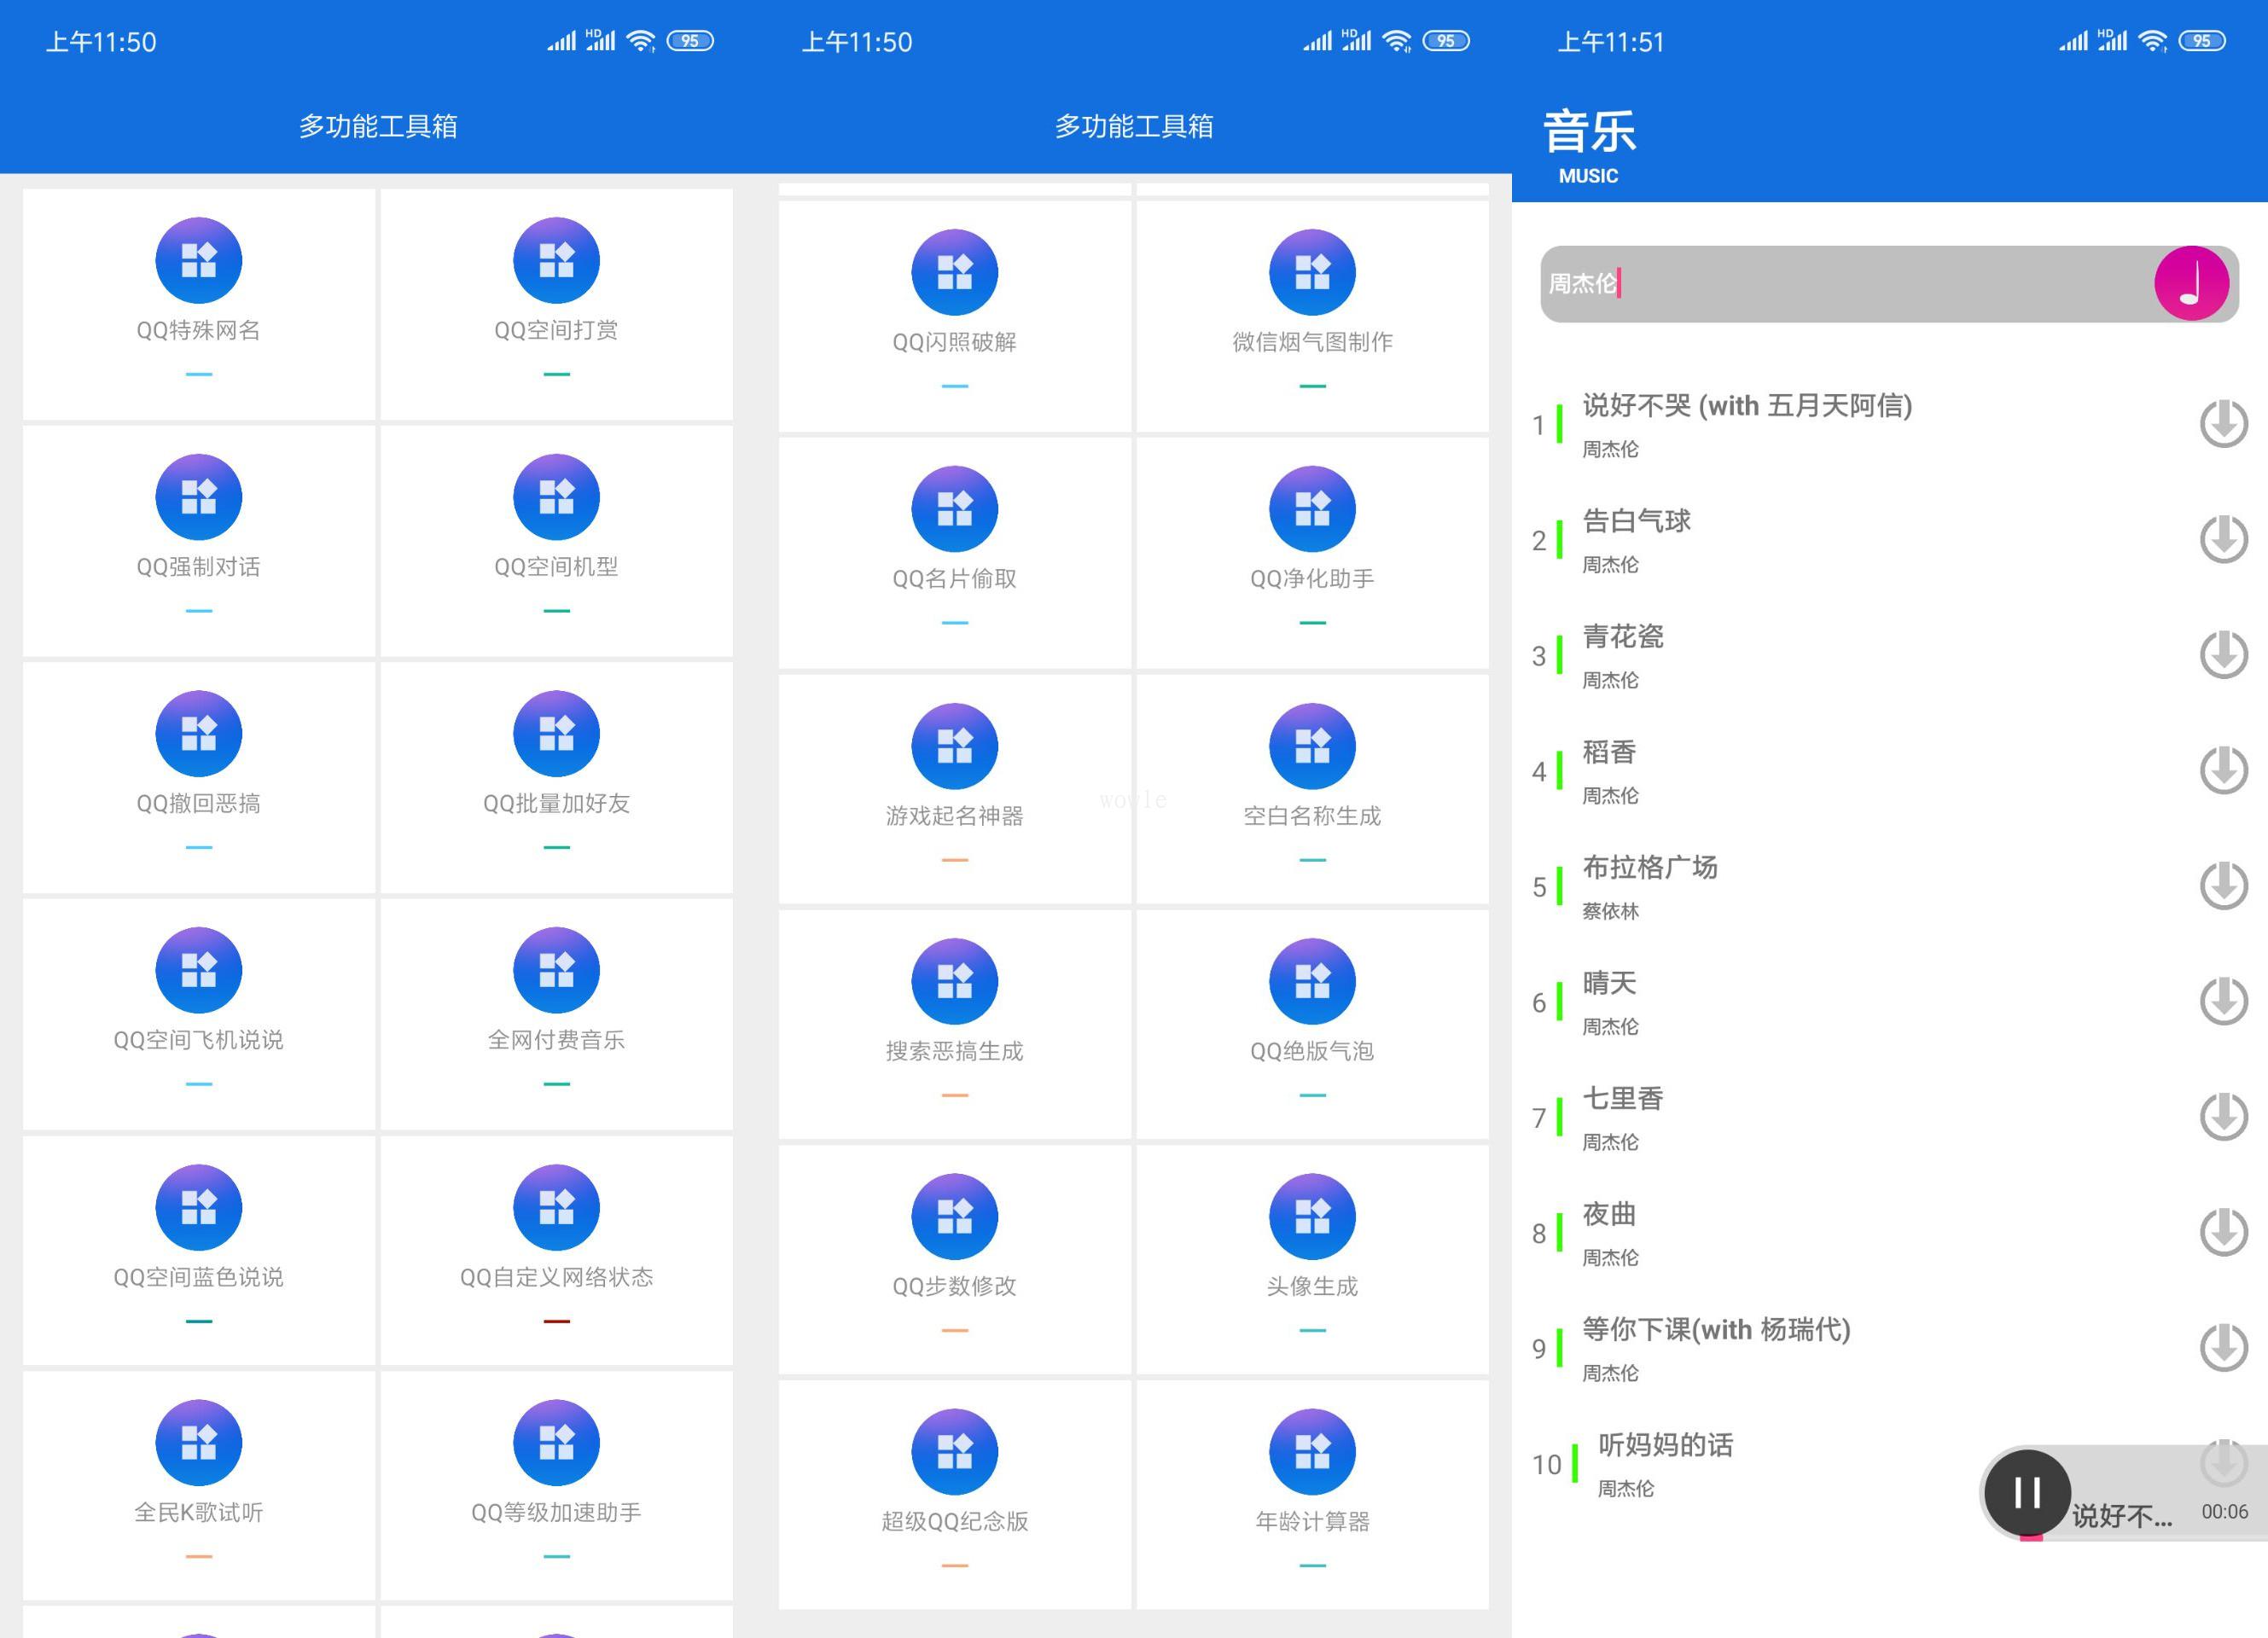Download the song 等你下课
The width and height of the screenshot is (2268, 1638).
pos(2223,1348)
